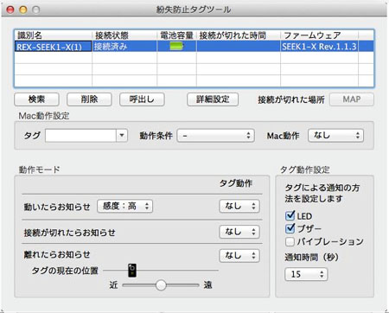Toggle the LED notification checkbox
This screenshot has height=313, width=389.
pyautogui.click(x=290, y=215)
